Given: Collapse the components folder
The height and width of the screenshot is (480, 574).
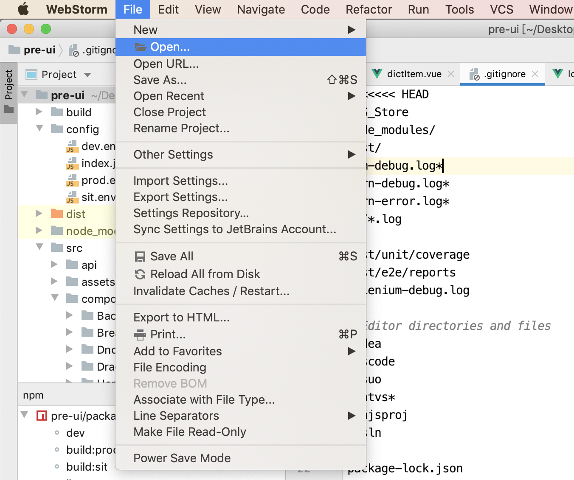Looking at the screenshot, I should tap(55, 298).
